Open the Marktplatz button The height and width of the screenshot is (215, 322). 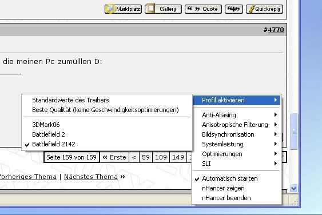click(123, 9)
